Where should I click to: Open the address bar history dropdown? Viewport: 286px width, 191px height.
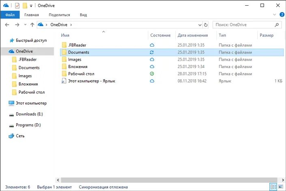200,25
